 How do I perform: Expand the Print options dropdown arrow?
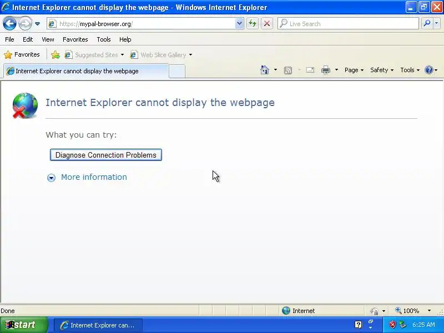(336, 70)
